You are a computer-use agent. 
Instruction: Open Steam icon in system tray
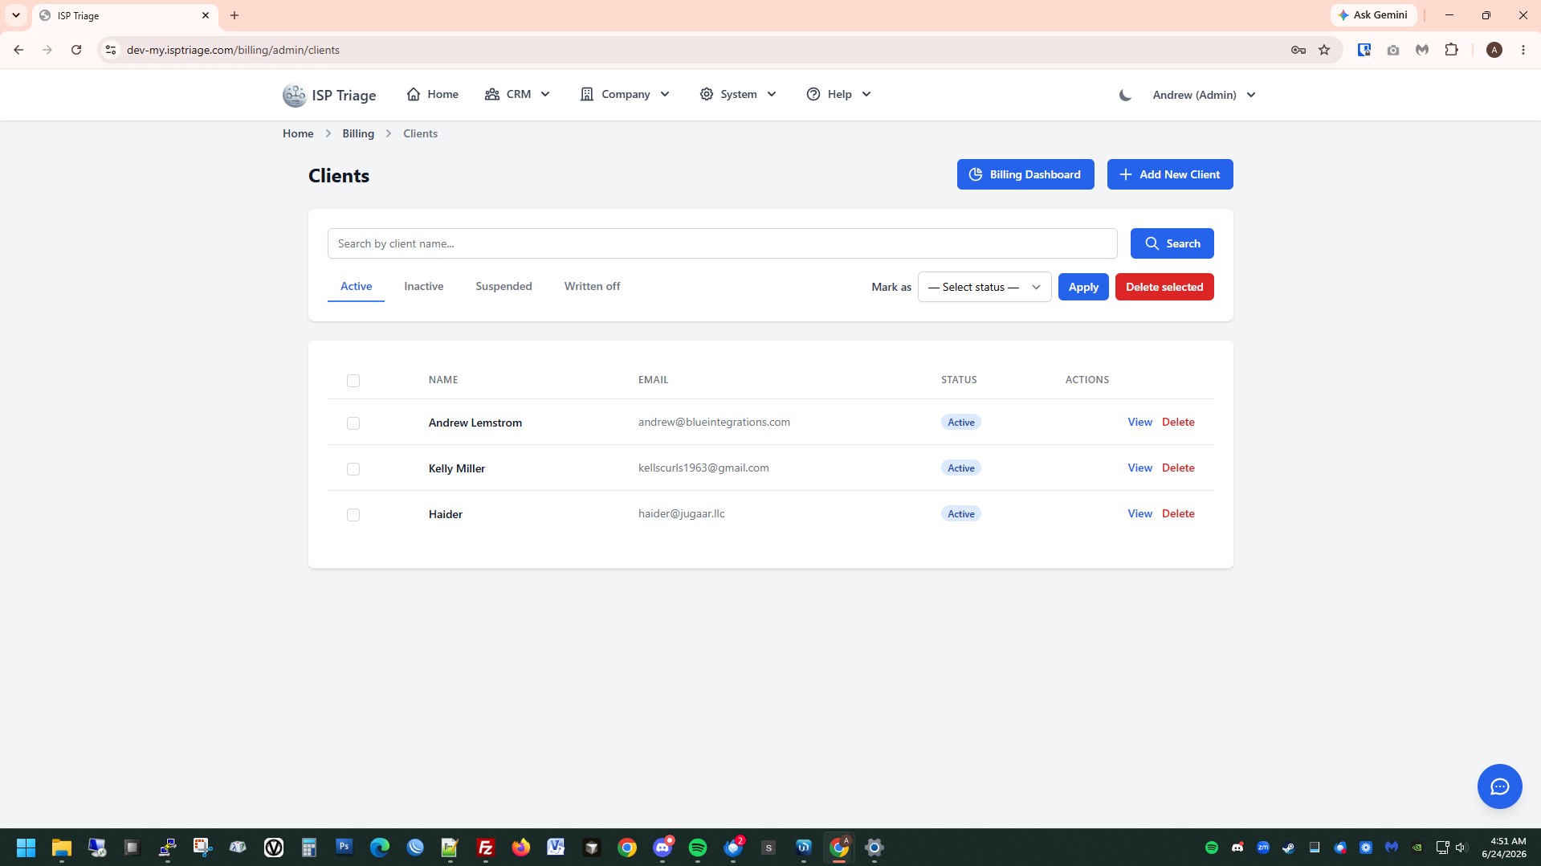click(x=1289, y=848)
